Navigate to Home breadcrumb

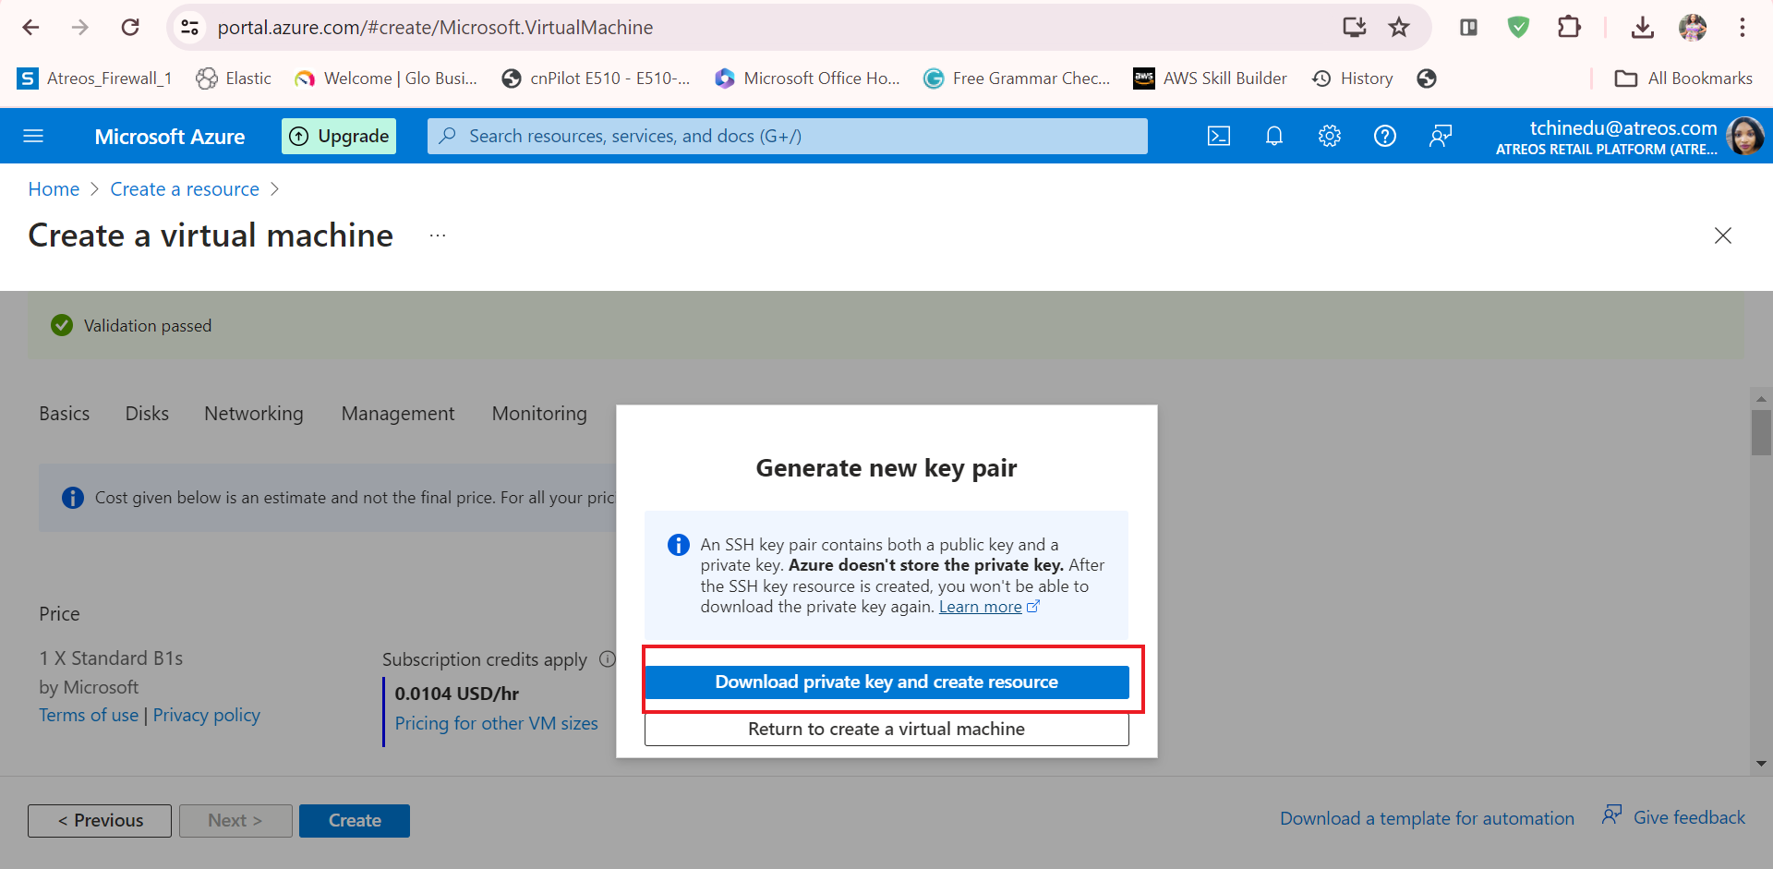(54, 189)
